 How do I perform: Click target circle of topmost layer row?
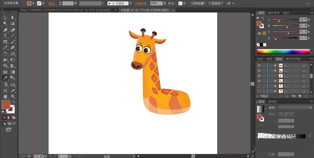[304, 66]
